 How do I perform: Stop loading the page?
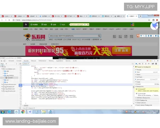[x=9, y=20]
